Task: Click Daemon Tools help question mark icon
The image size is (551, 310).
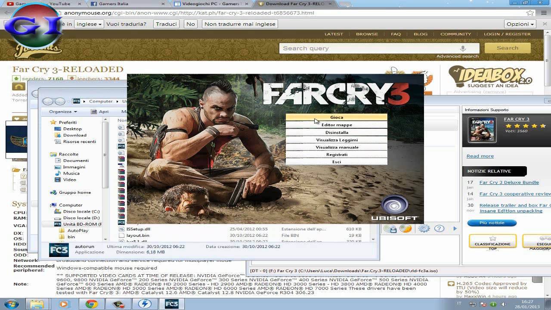Action: pyautogui.click(x=439, y=229)
